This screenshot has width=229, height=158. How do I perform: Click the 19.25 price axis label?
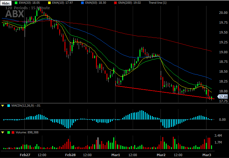[223, 42]
